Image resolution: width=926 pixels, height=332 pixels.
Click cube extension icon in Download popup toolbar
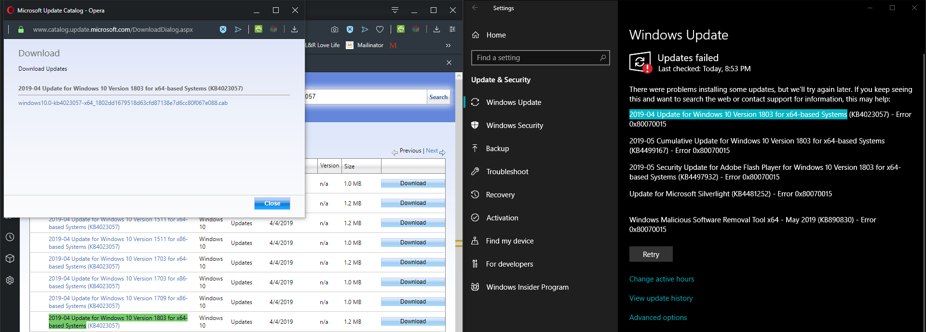click(273, 29)
